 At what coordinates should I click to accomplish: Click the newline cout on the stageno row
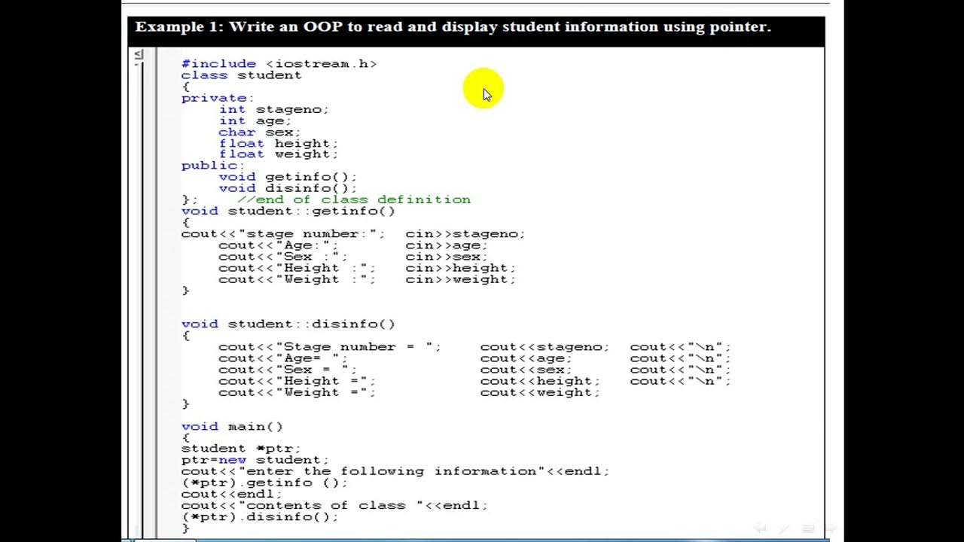tap(681, 347)
